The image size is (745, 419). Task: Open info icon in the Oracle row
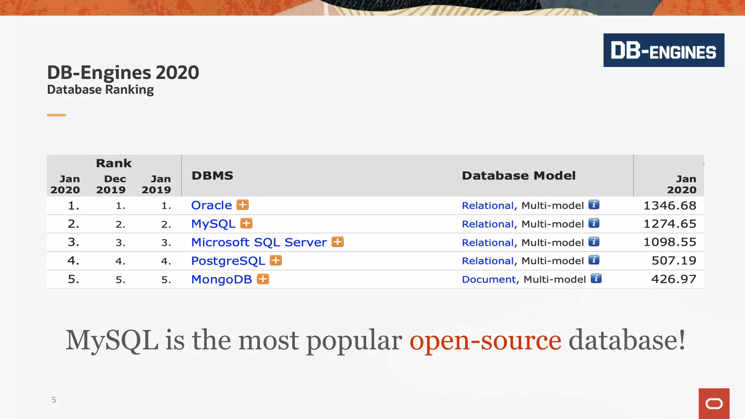[x=594, y=205]
